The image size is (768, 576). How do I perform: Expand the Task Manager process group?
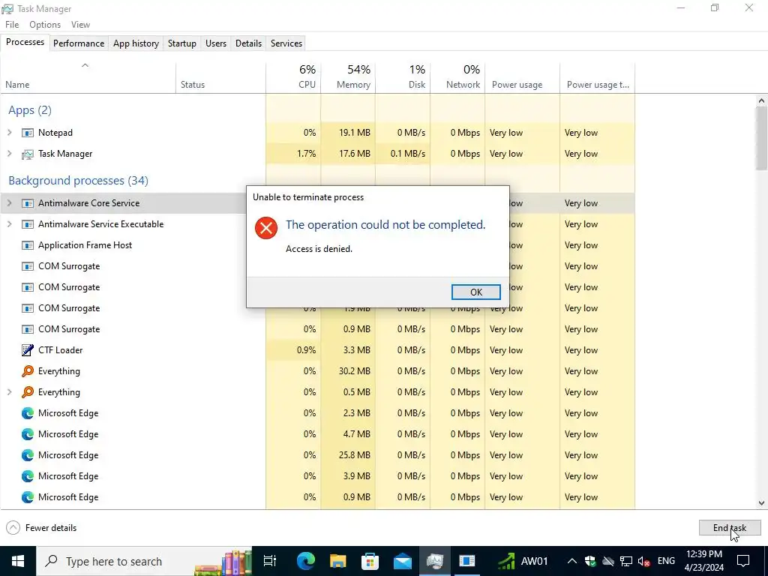tap(9, 154)
